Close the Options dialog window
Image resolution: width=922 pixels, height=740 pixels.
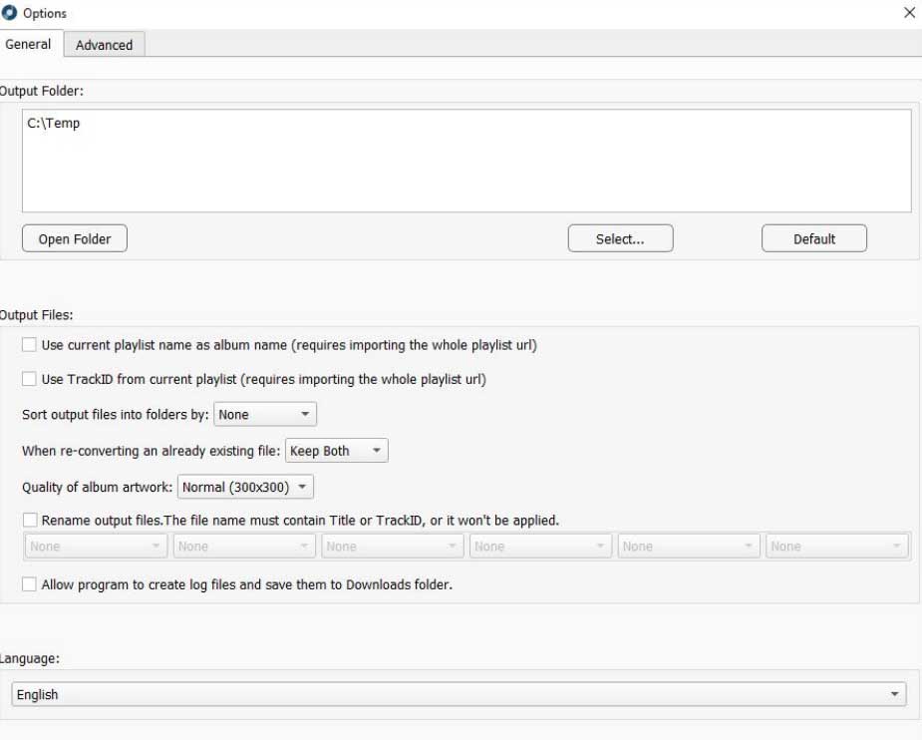[908, 13]
